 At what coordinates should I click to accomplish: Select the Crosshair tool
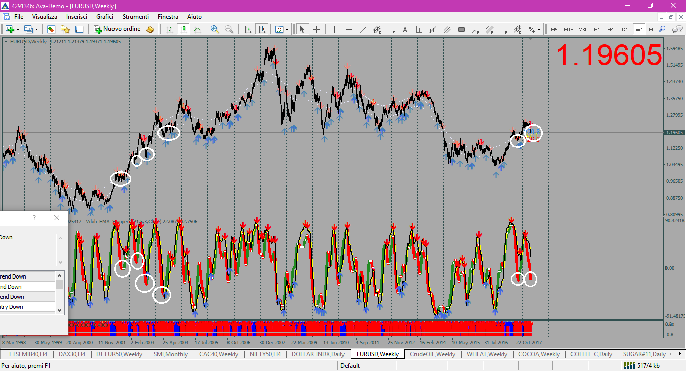click(316, 29)
